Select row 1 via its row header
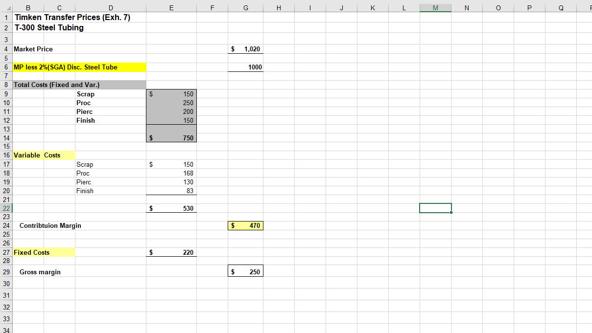 tap(6, 17)
